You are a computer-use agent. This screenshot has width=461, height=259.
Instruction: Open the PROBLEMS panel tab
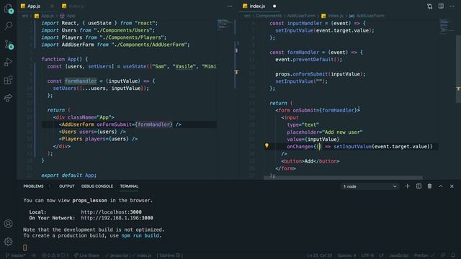(34, 186)
